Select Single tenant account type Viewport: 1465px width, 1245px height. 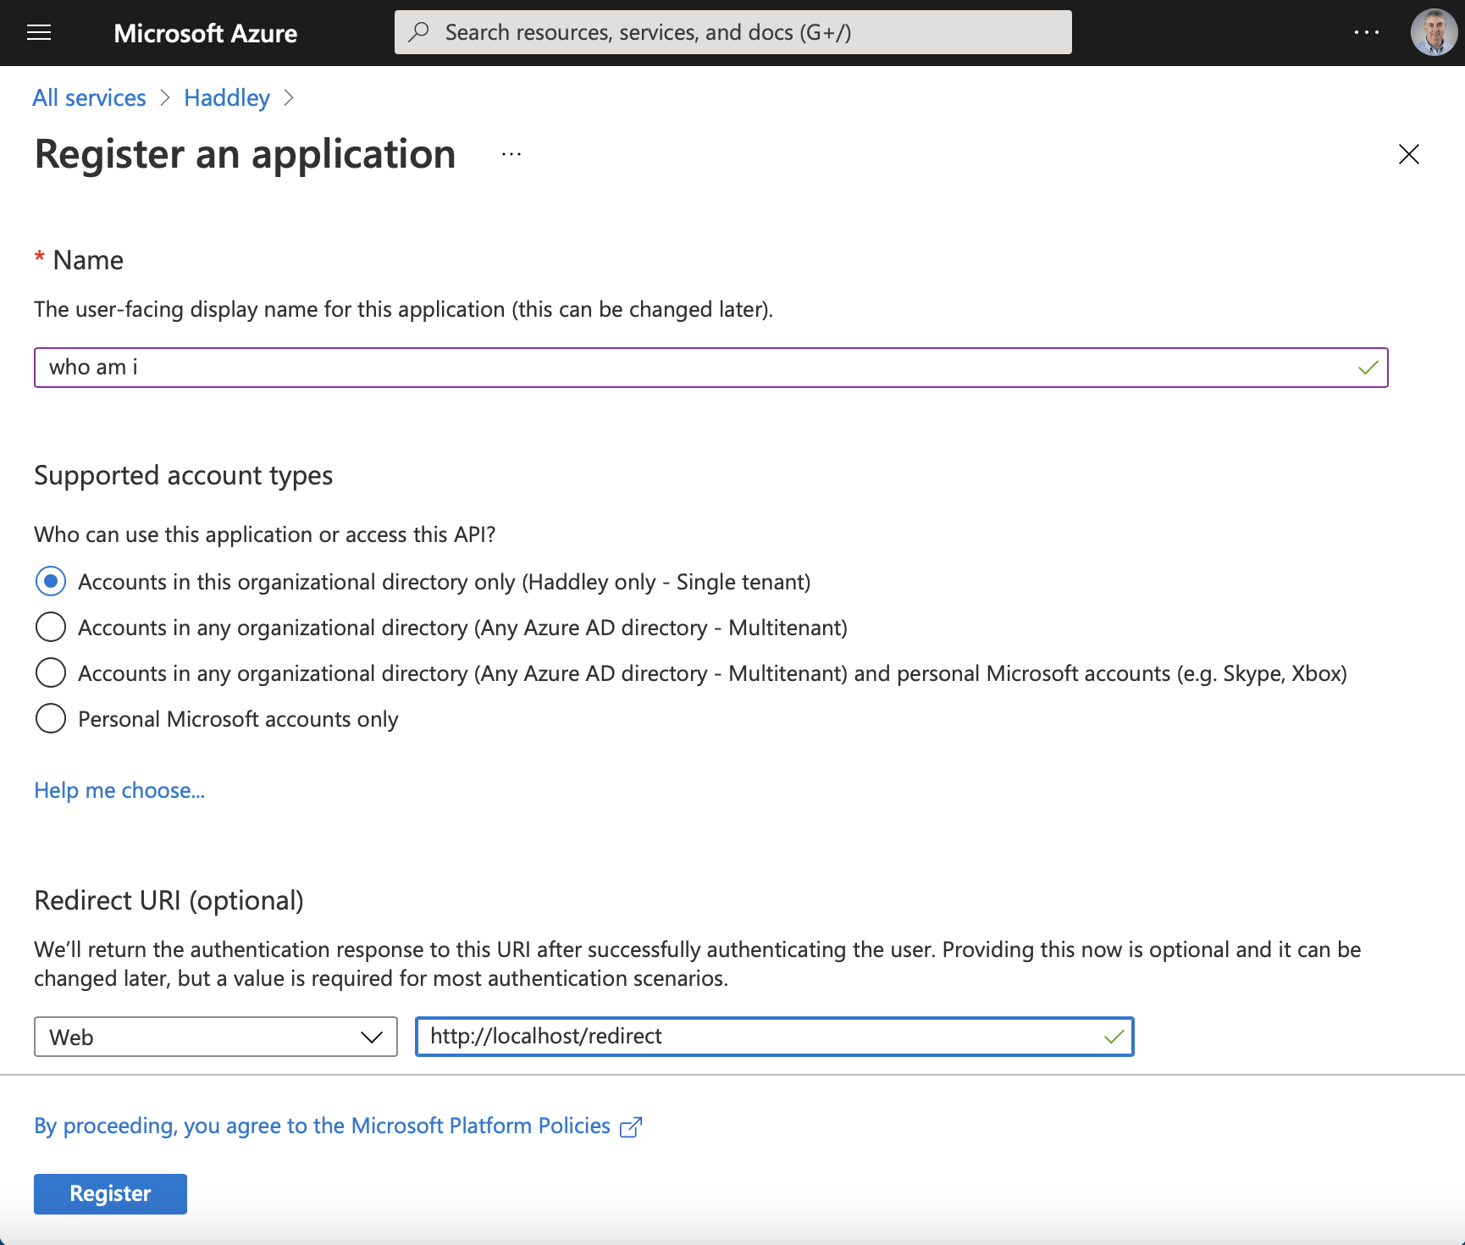click(x=51, y=582)
